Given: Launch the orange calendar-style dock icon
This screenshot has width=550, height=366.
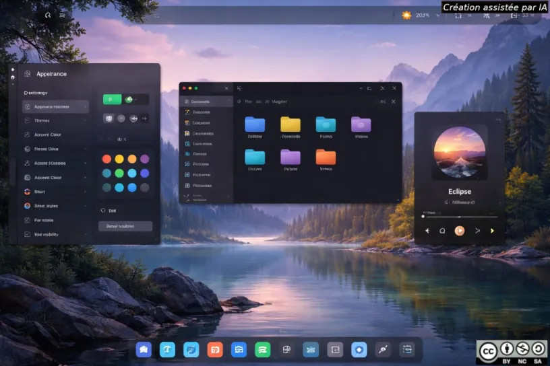Looking at the screenshot, I should coord(215,349).
